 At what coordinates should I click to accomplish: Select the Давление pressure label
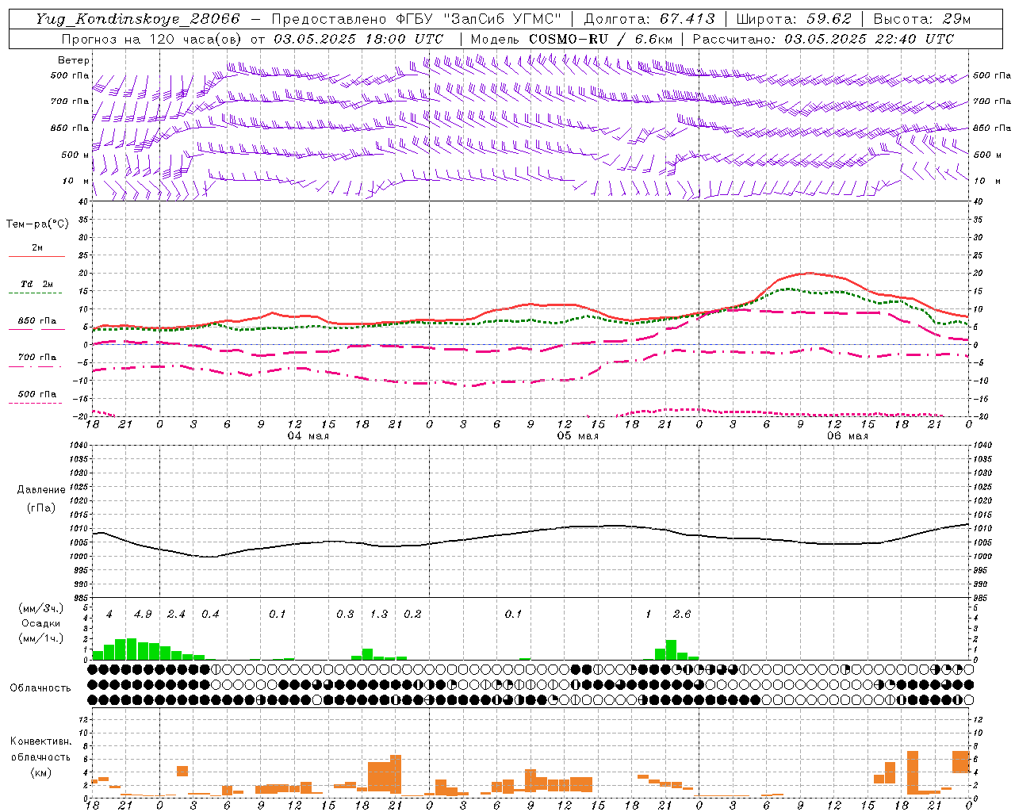tap(41, 490)
